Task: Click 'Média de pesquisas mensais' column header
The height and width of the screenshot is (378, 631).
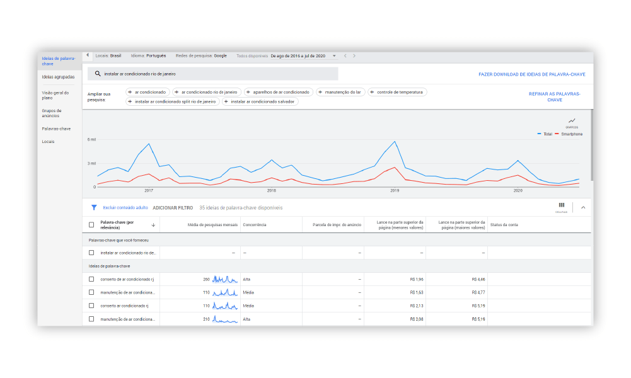Action: point(212,225)
